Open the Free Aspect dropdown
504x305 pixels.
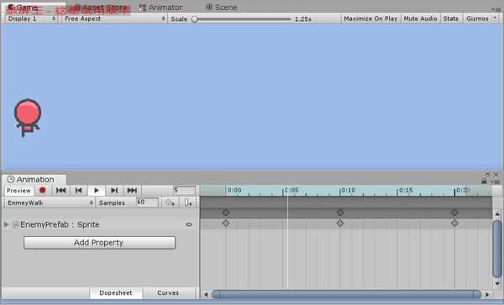pos(115,18)
